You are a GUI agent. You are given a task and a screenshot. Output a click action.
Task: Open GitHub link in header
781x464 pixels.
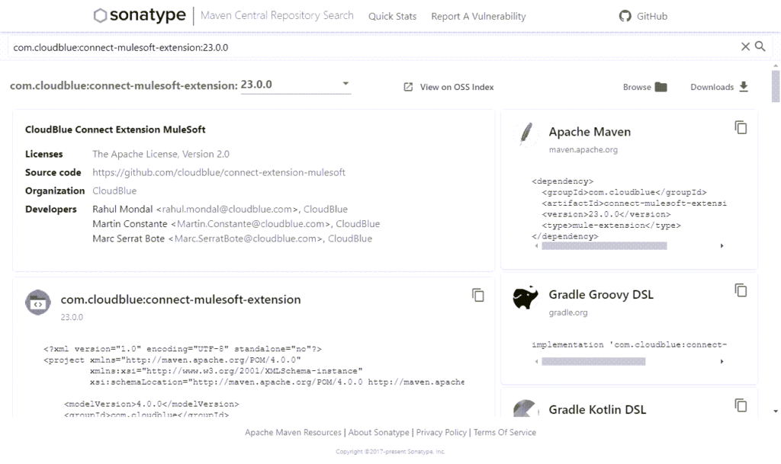[651, 17]
